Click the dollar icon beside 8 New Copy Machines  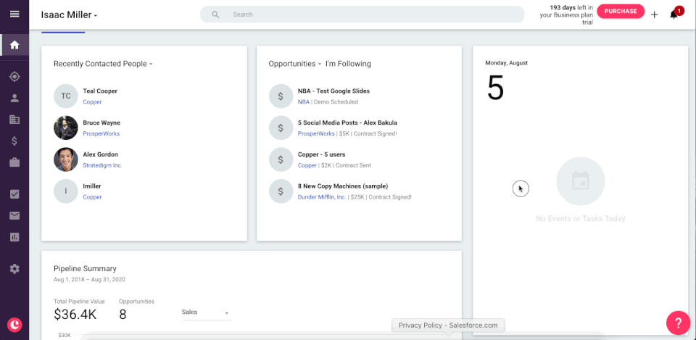(x=281, y=191)
